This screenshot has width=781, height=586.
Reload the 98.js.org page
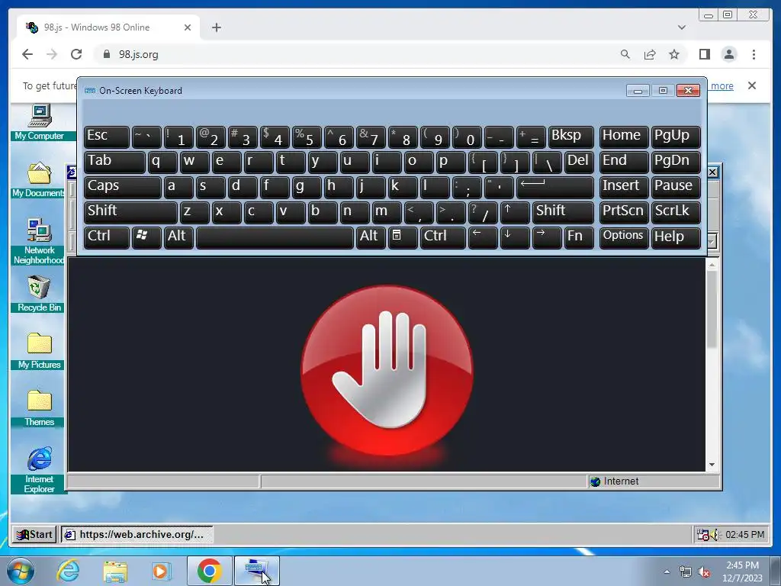click(76, 54)
